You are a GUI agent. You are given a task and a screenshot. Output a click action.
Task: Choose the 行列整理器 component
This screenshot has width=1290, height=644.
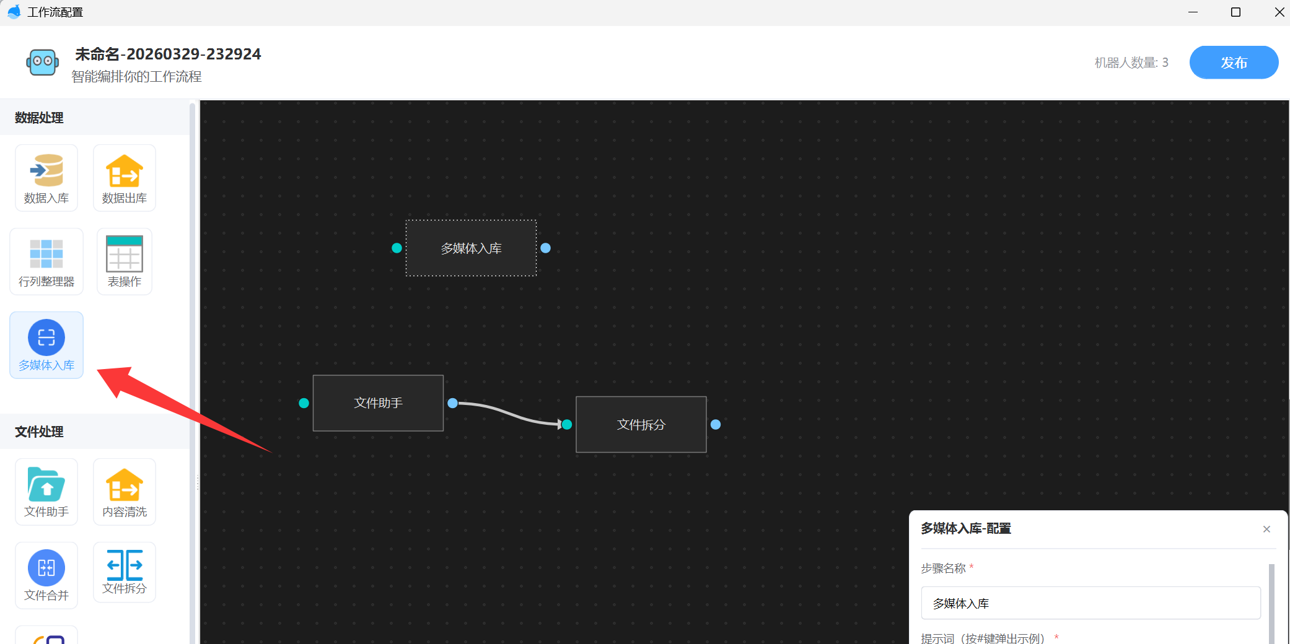[x=46, y=261]
